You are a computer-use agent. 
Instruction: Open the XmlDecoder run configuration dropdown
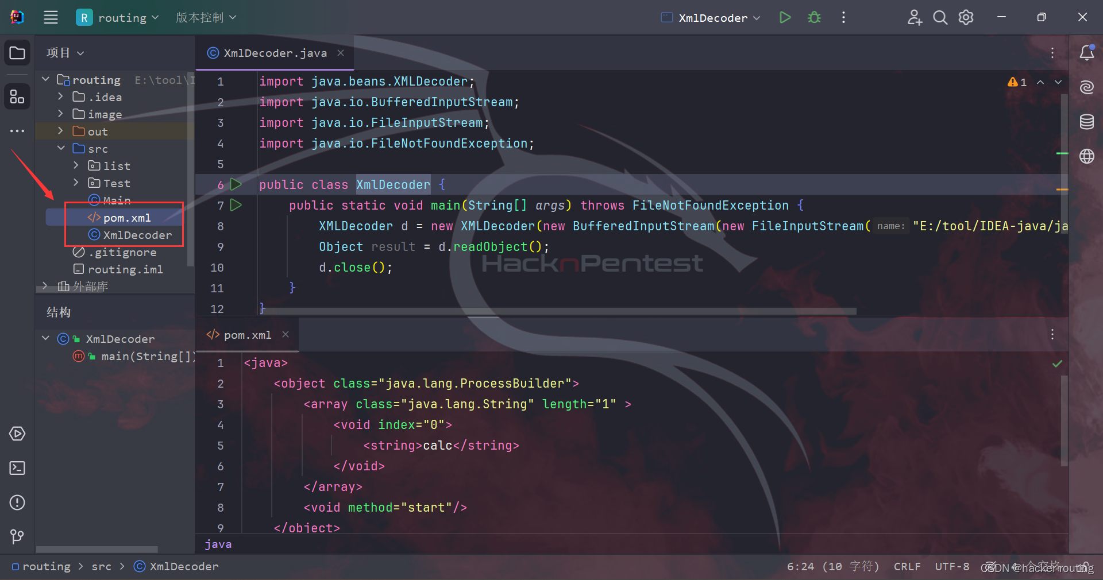coord(711,18)
